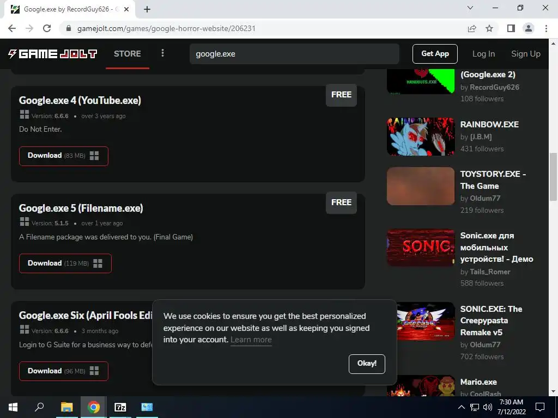
Task: Open the RAINBOW.EXE thumbnail
Action: click(421, 137)
